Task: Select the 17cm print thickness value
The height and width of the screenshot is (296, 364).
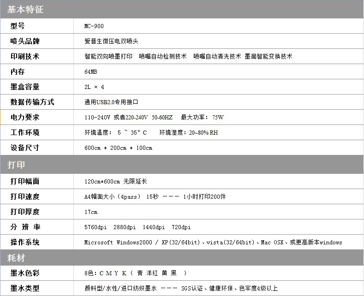Action: pyautogui.click(x=91, y=212)
